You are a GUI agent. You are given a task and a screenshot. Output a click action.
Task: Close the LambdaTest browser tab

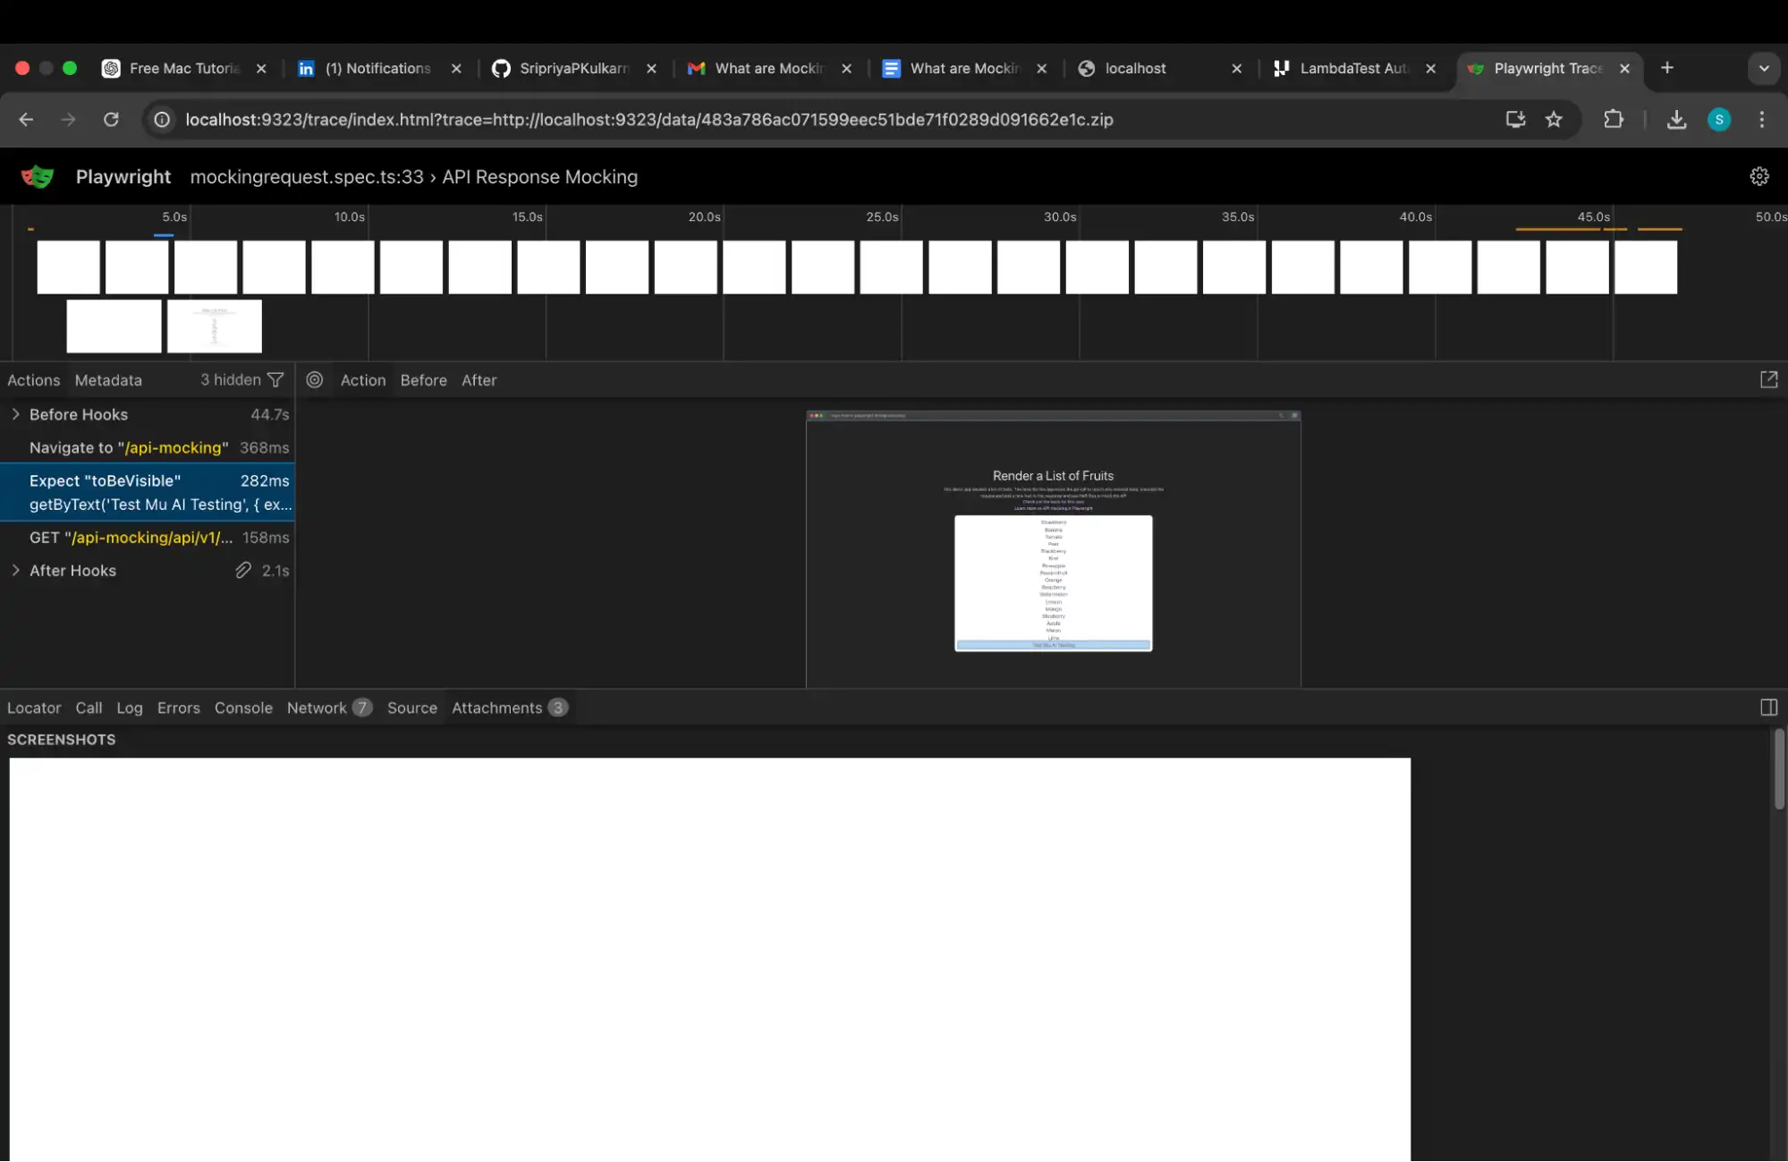[1430, 68]
